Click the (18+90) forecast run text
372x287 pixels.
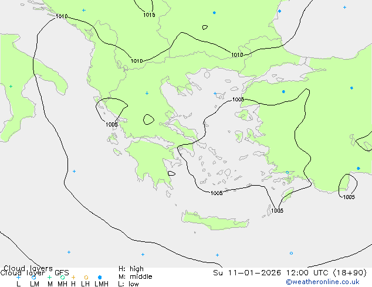click(x=350, y=273)
